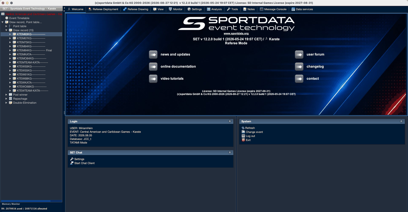Screen dimensions: 408x212
Task: Expand the Double-Elimination node arrow
Action: pos(6,103)
